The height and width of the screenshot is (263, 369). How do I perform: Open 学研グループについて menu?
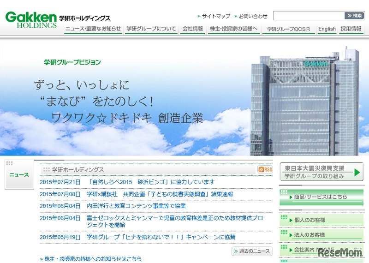151,29
